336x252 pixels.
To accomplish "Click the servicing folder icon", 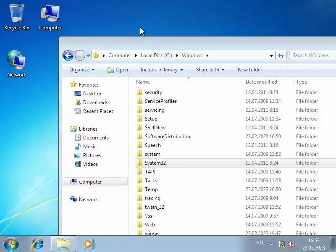I will (139, 110).
